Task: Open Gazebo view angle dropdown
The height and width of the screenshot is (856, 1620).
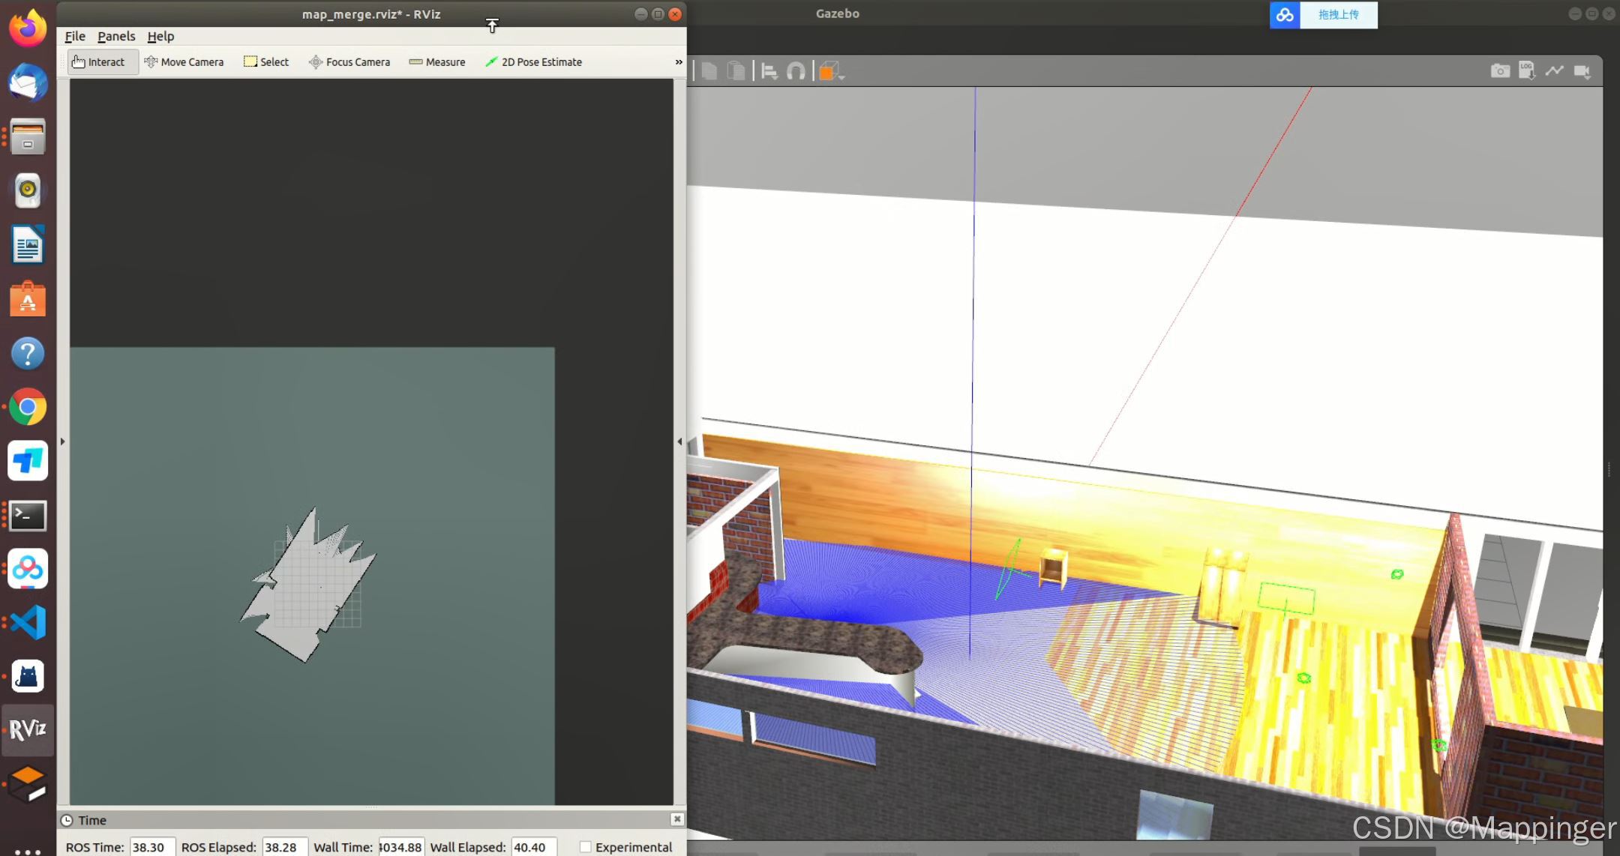Action: [830, 72]
